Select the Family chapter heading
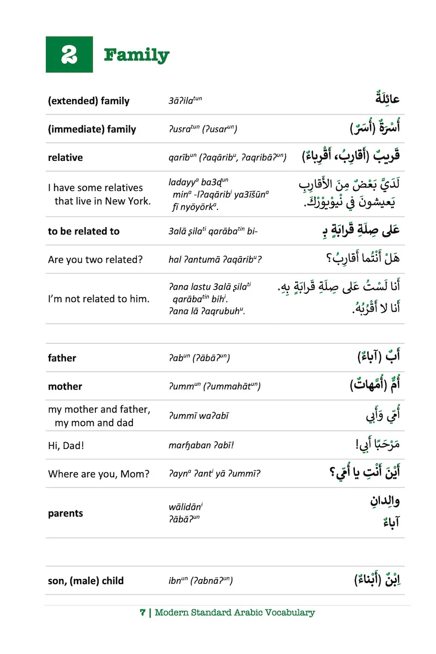This screenshot has height=654, width=436. pos(137,55)
